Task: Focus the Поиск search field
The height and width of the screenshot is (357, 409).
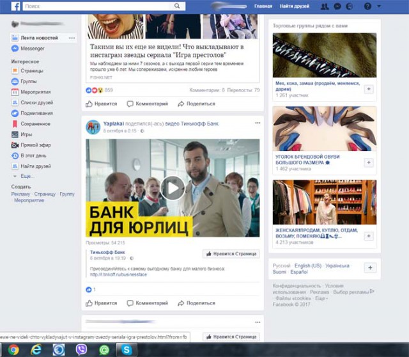Action: tap(104, 6)
